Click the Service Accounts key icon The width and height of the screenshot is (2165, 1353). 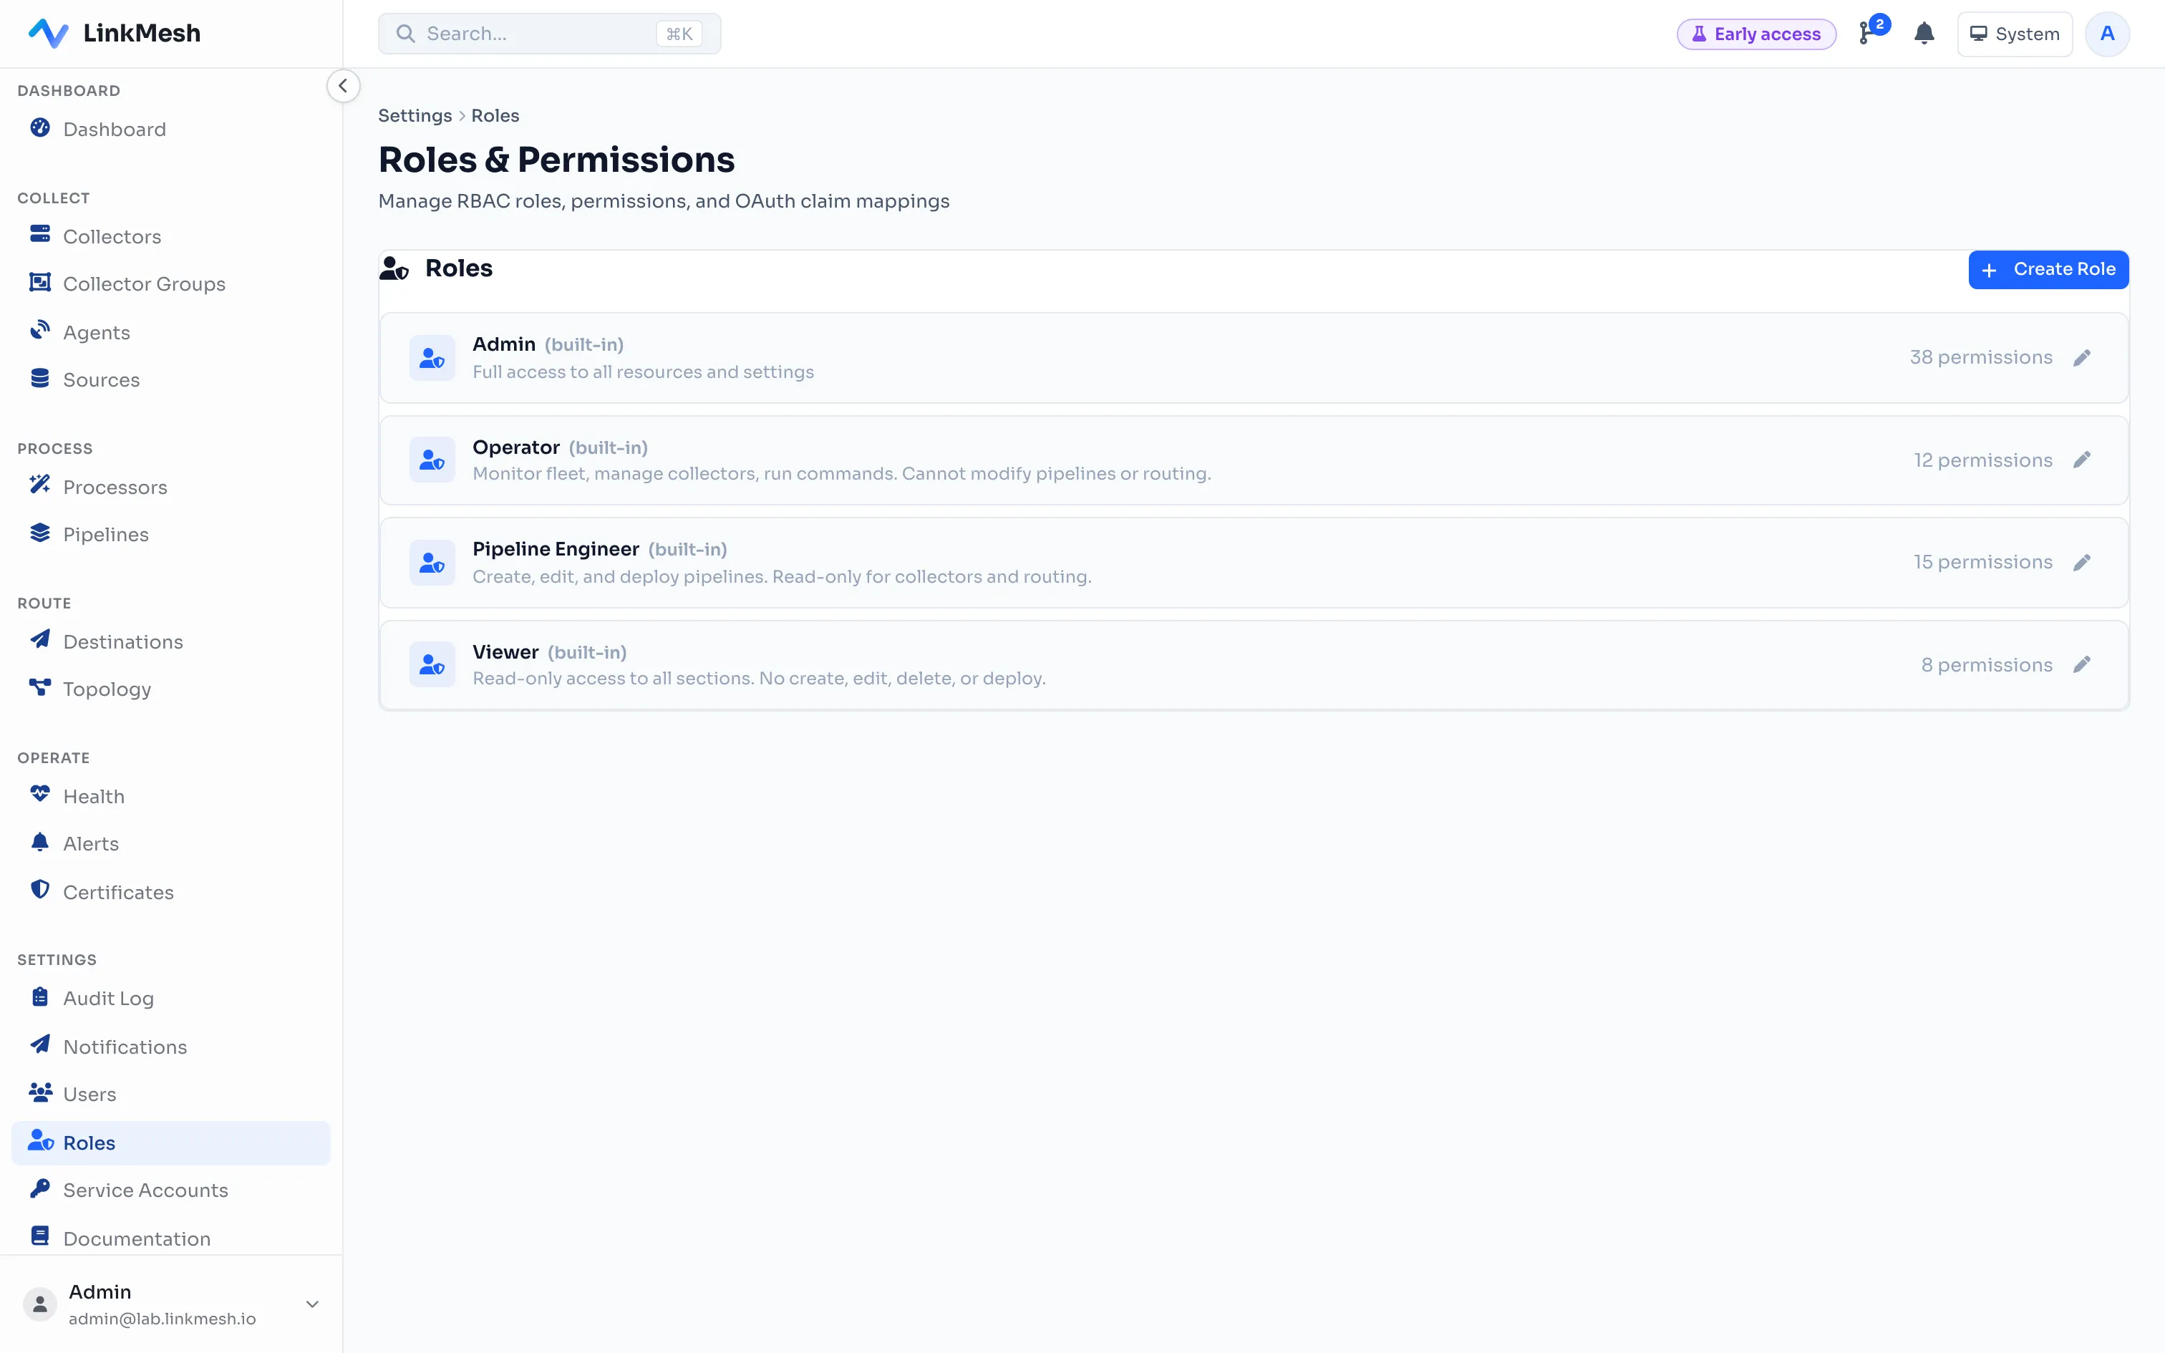pos(40,1188)
